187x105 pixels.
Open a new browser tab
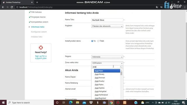coord(37,2)
